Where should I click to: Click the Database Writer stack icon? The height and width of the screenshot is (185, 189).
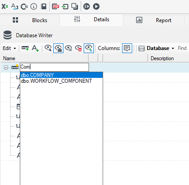(7, 35)
